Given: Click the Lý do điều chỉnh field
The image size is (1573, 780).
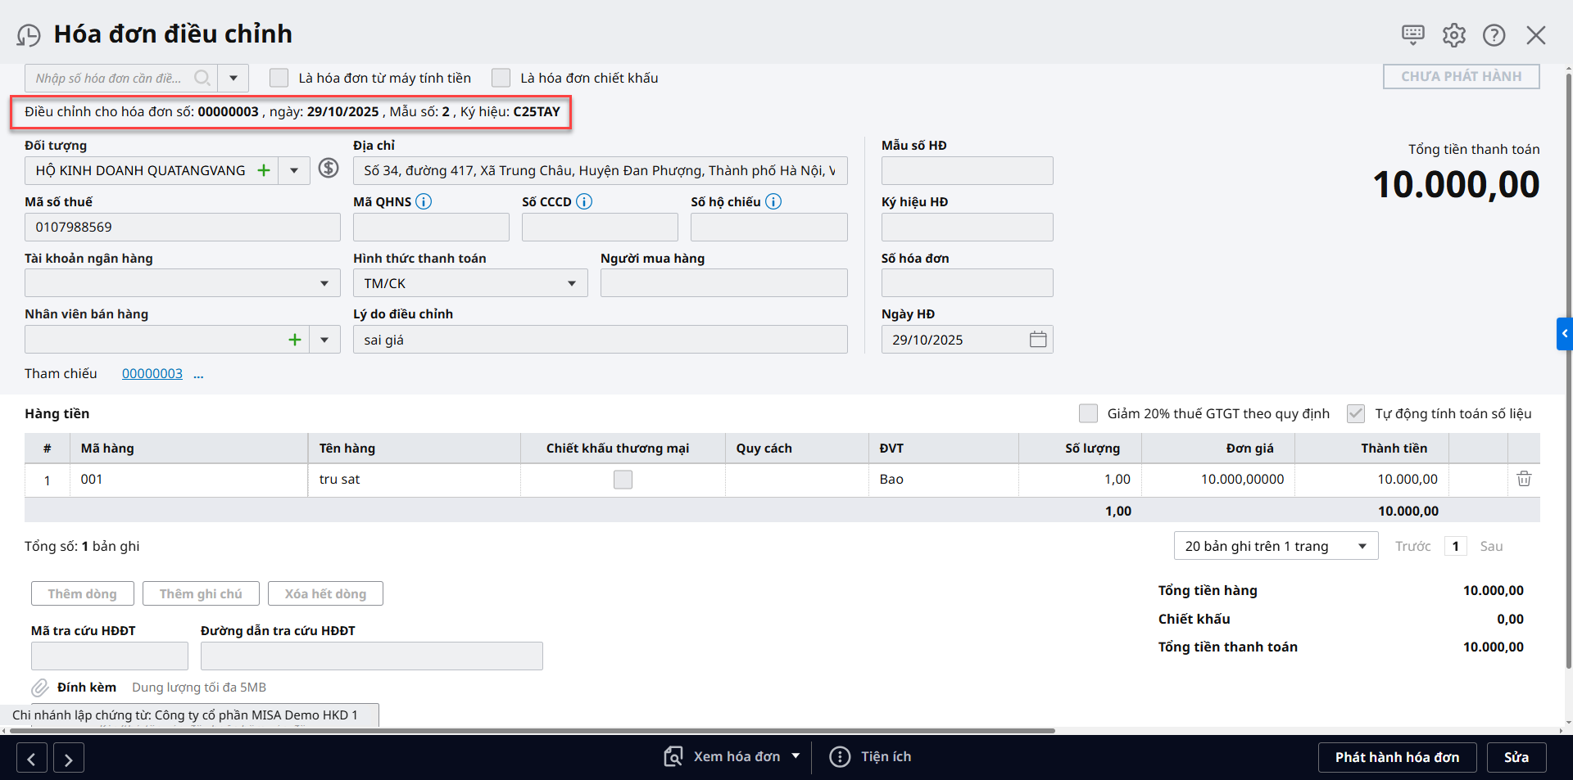Looking at the screenshot, I should [600, 340].
